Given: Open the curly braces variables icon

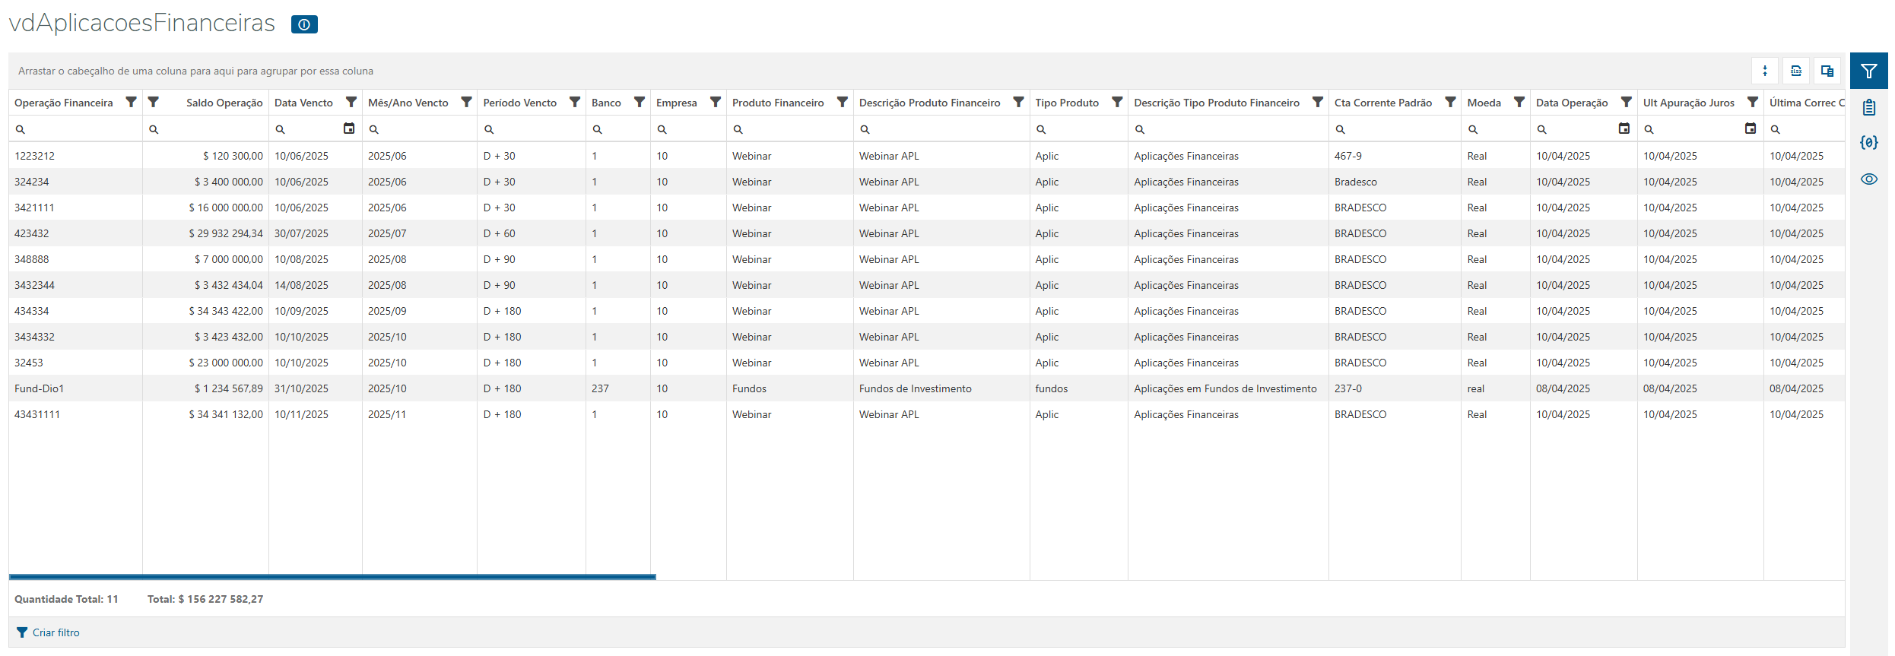Looking at the screenshot, I should click(1868, 142).
